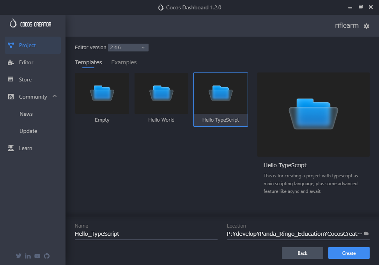Collapse the Community menu chevron
The width and height of the screenshot is (379, 265).
pyautogui.click(x=55, y=96)
